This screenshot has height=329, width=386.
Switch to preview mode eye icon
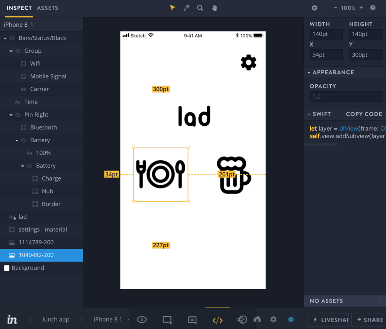(x=142, y=320)
